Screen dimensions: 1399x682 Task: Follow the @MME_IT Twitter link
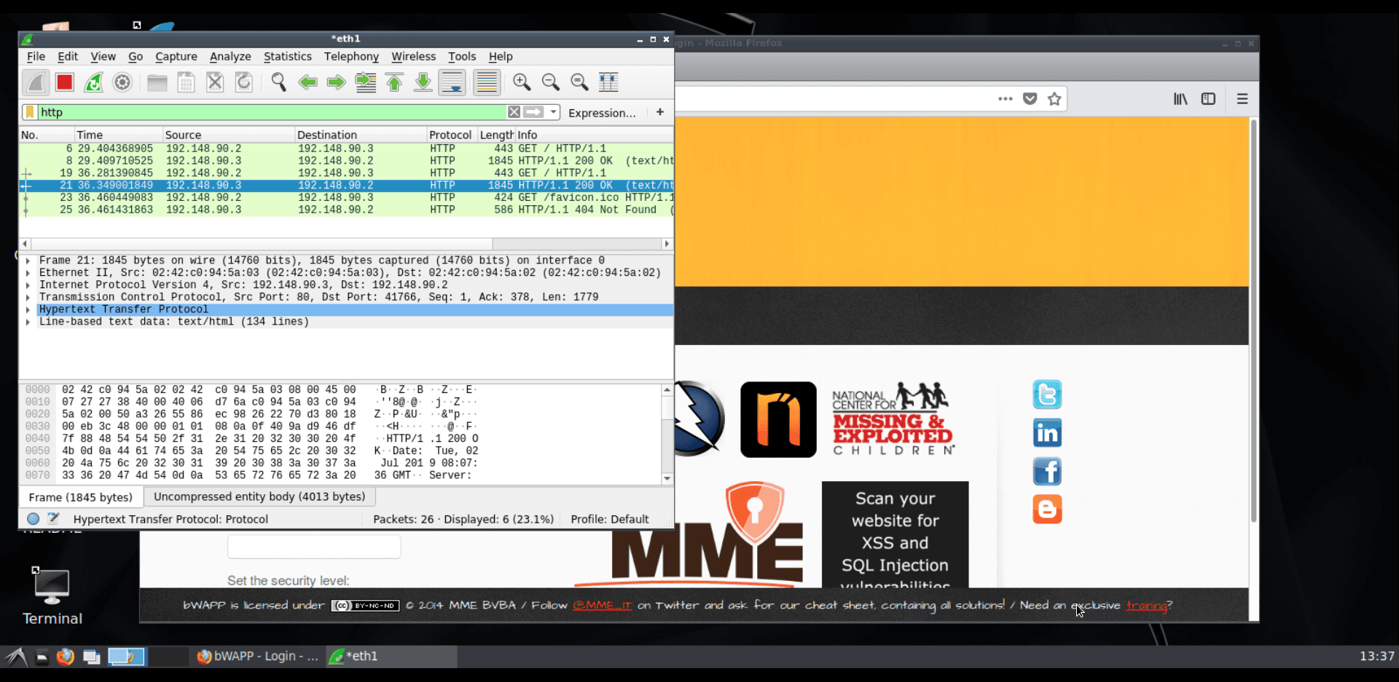pos(602,606)
